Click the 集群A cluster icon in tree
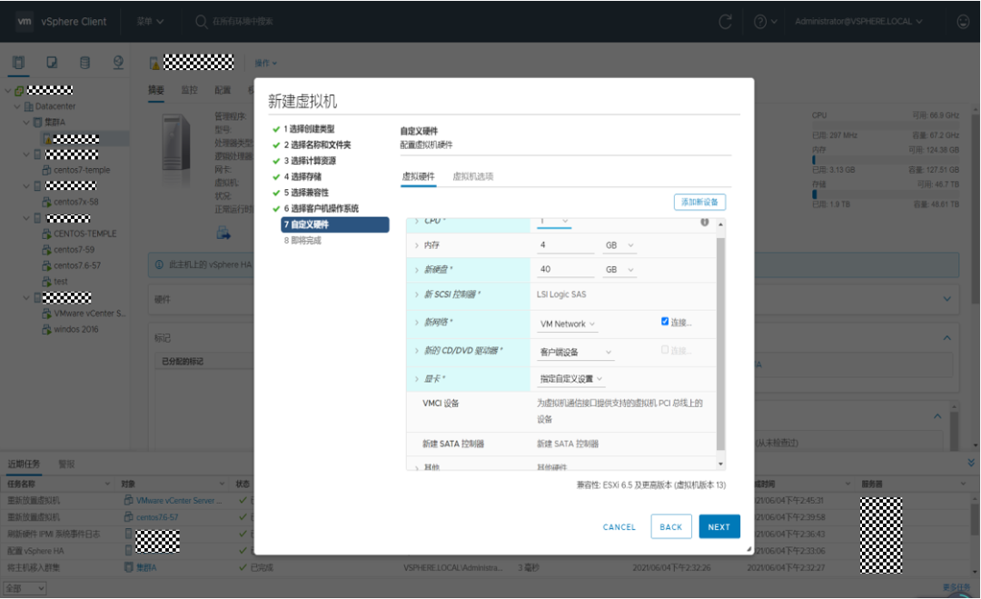Screen dimensions: 981x599 click(37, 122)
